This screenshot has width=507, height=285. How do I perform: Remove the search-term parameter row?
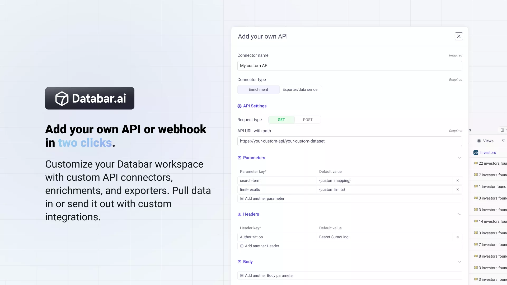(457, 180)
